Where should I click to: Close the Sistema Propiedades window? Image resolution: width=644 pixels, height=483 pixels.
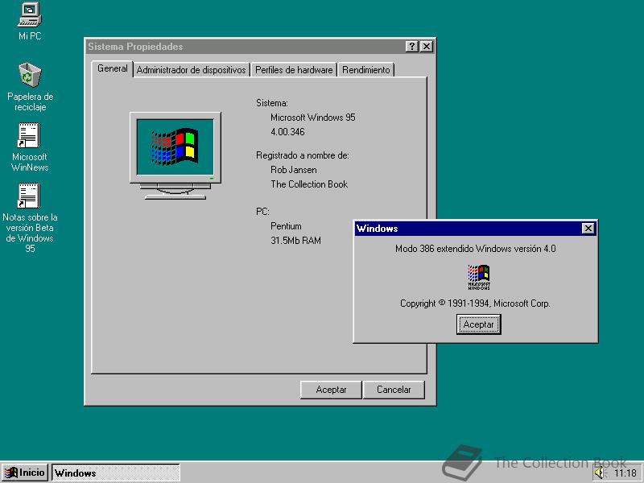coord(427,47)
